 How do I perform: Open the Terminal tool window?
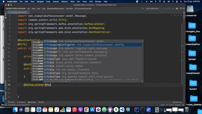click(32, 102)
